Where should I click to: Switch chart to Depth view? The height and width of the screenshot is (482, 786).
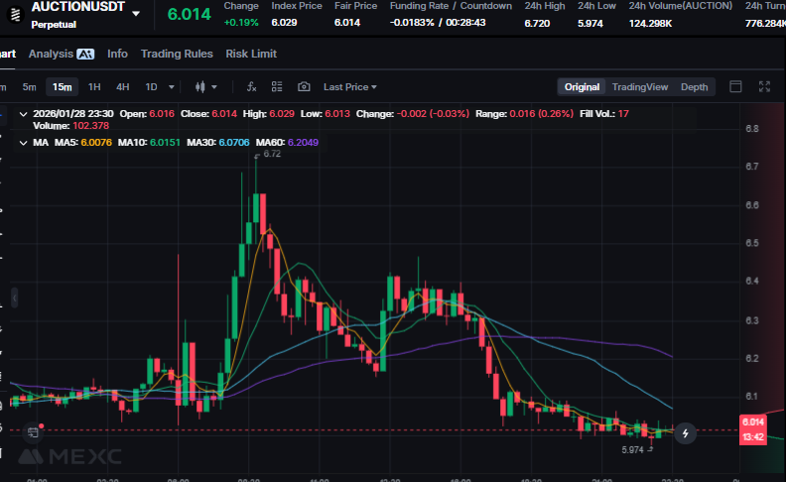pyautogui.click(x=694, y=87)
